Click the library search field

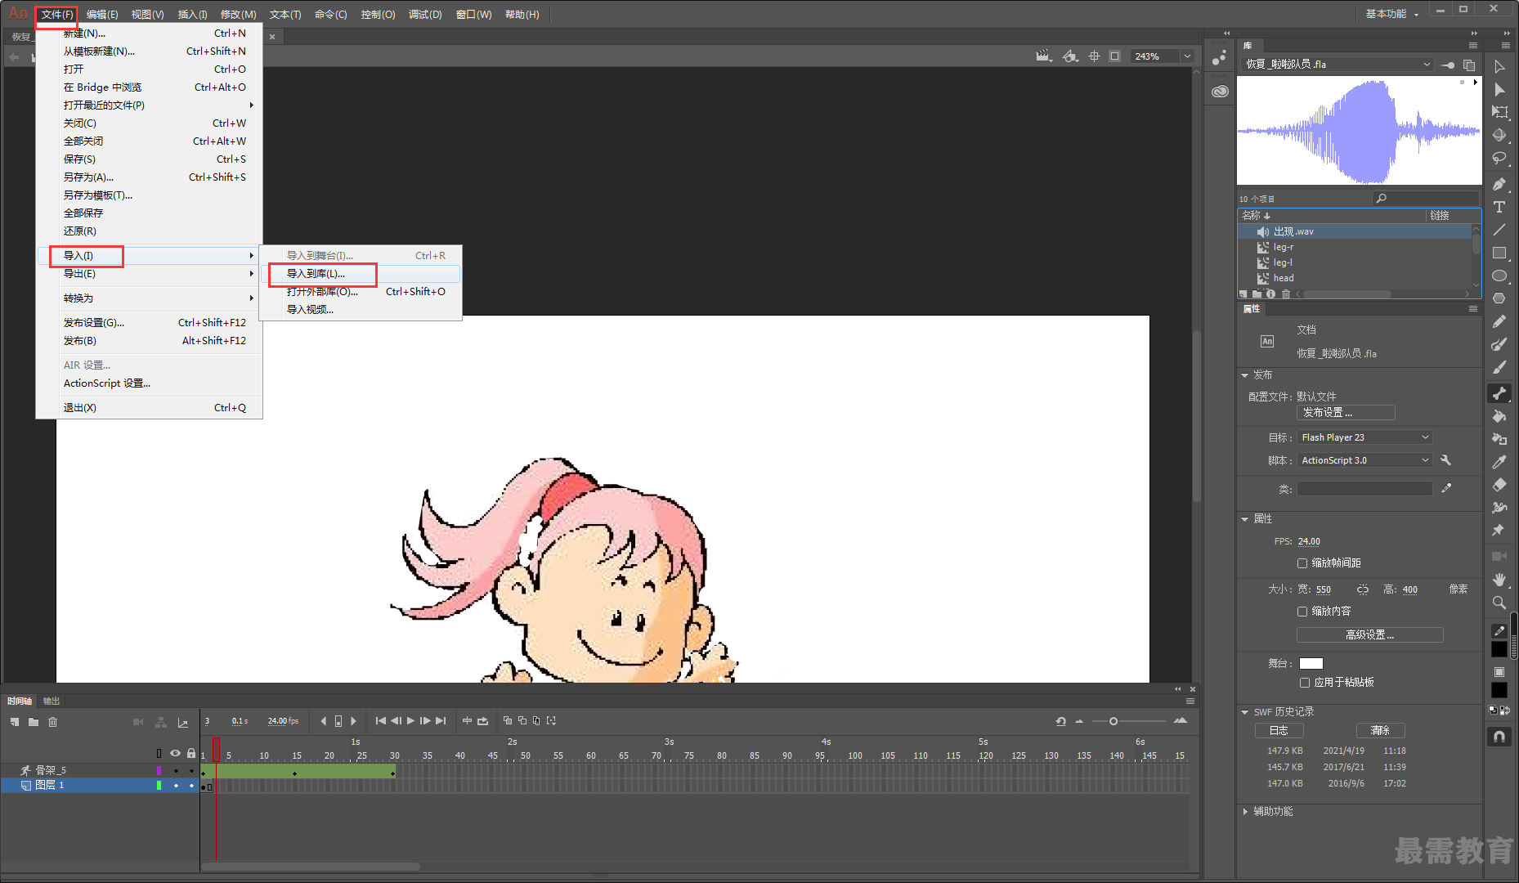pos(1426,199)
